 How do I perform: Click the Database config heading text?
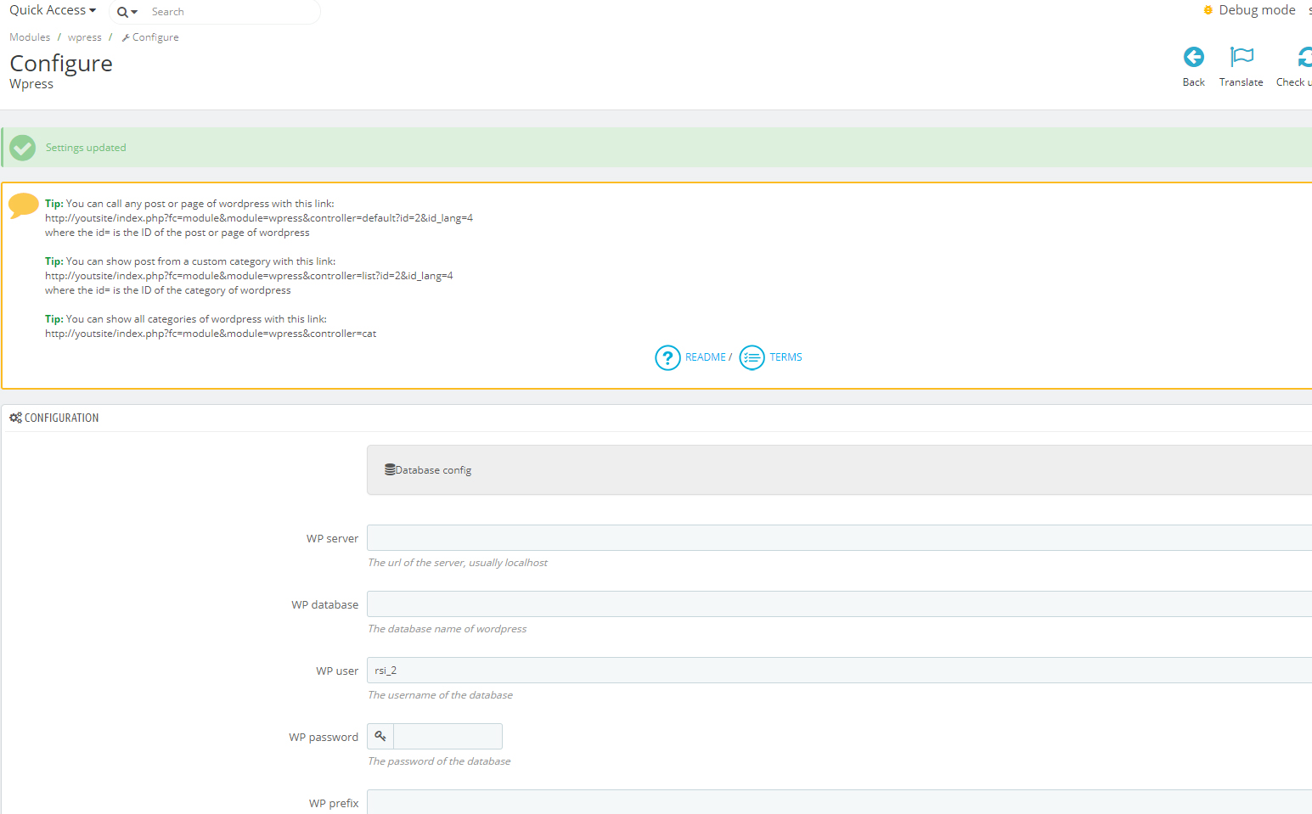tap(433, 470)
